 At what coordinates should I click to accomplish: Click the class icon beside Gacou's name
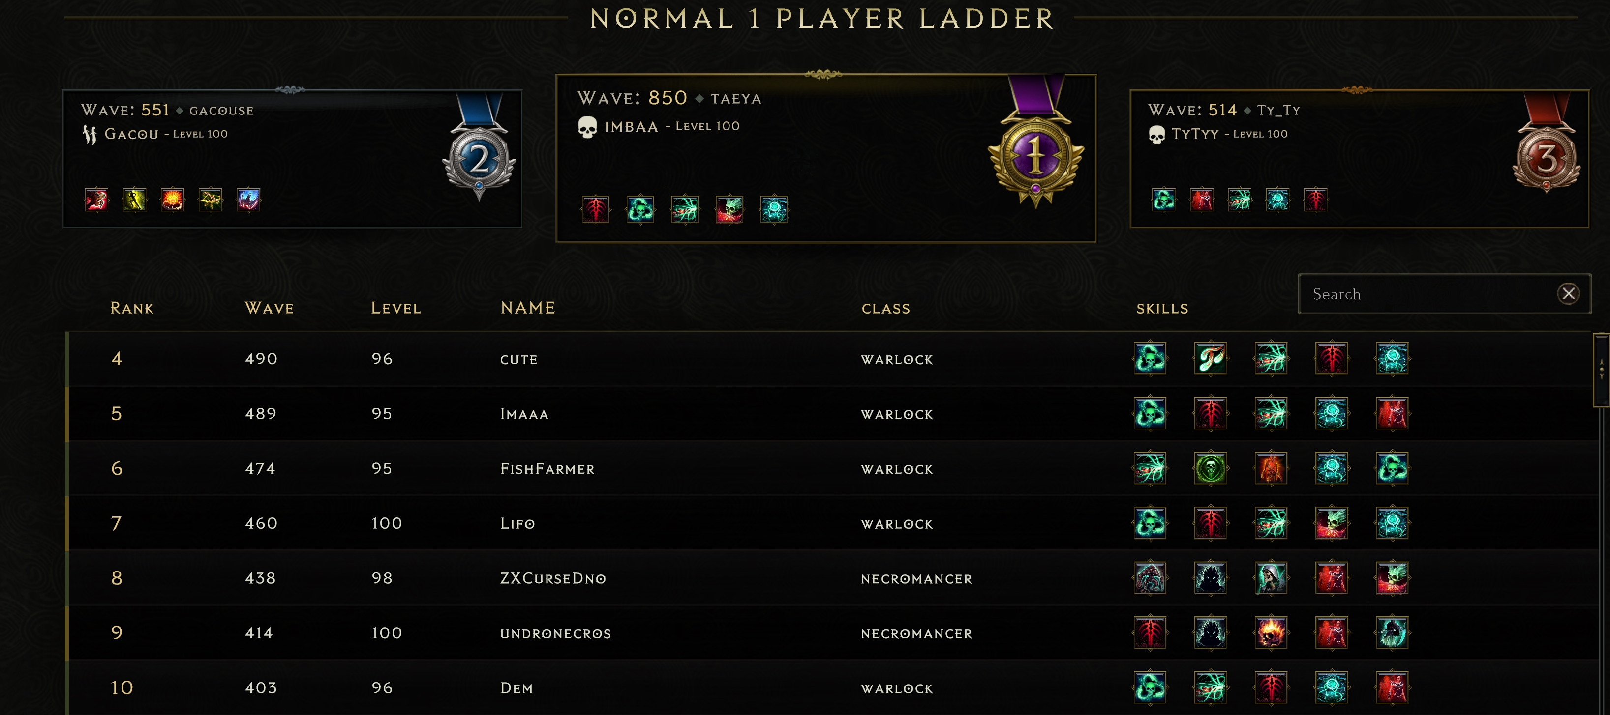click(90, 134)
